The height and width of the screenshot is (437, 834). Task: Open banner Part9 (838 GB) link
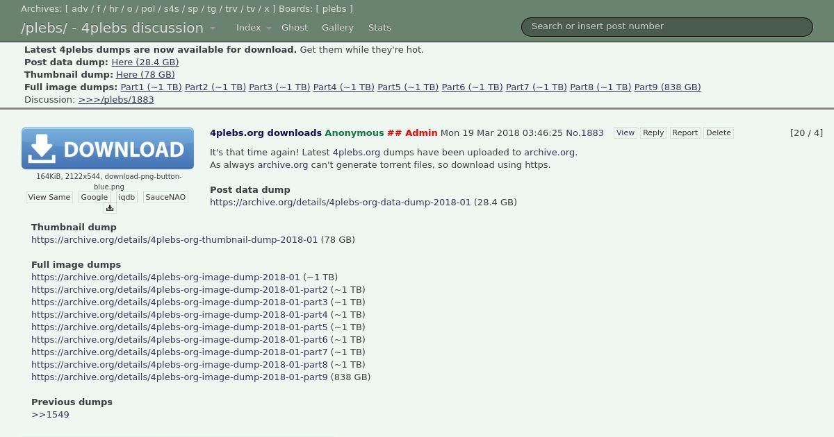[667, 87]
